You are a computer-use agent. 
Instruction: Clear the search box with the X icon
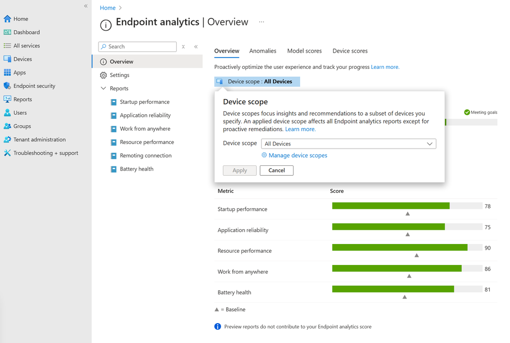[183, 47]
